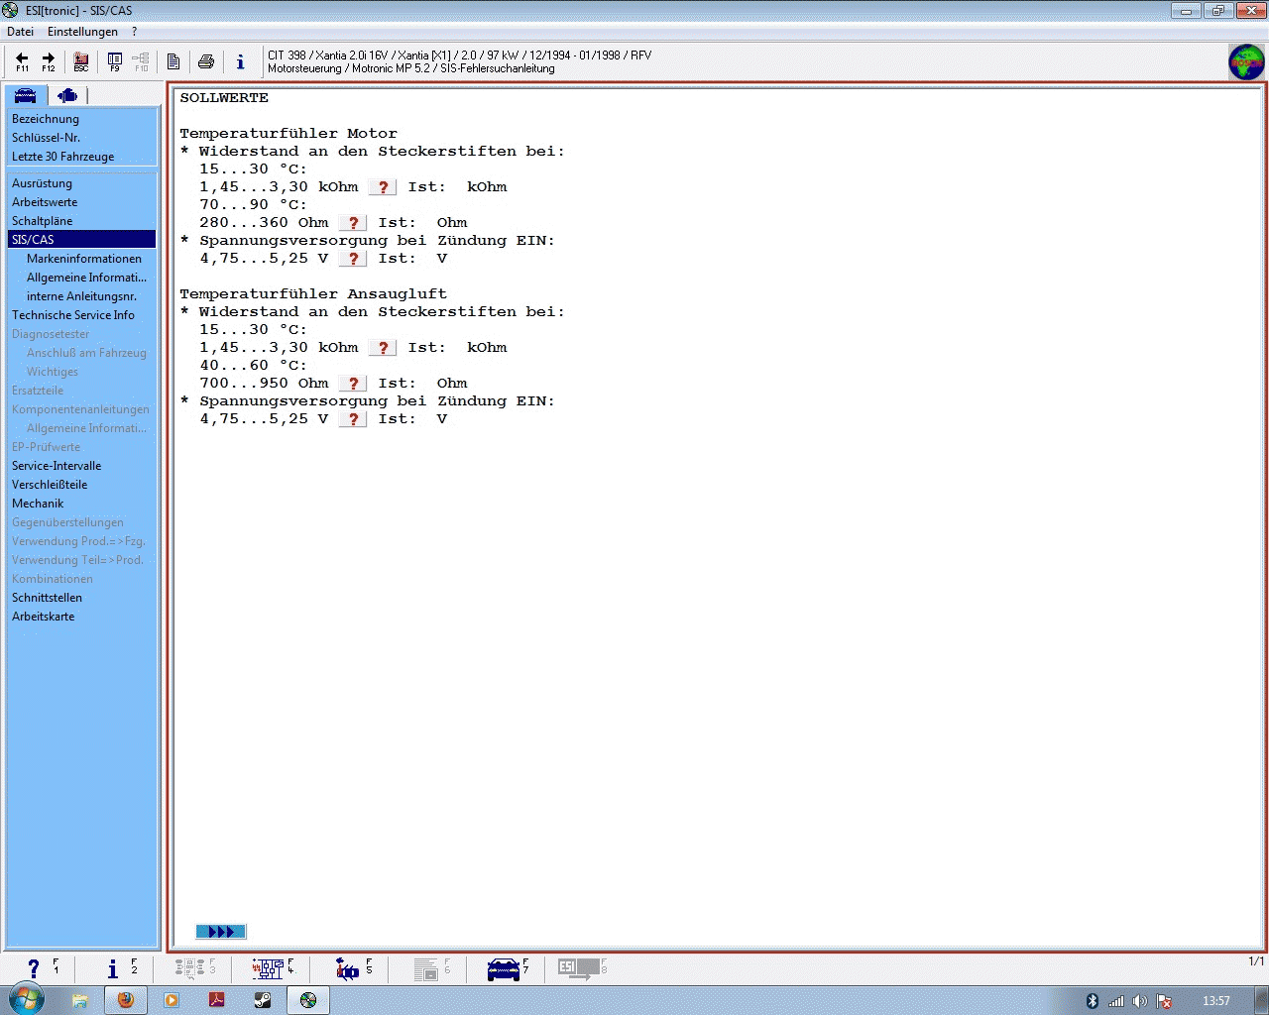Open the '?' help menu in menu bar

(x=135, y=32)
